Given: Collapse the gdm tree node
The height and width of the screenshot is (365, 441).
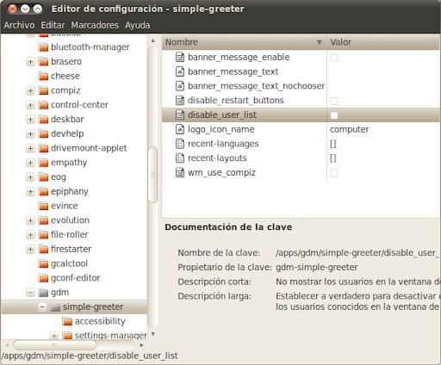Looking at the screenshot, I should 30,293.
